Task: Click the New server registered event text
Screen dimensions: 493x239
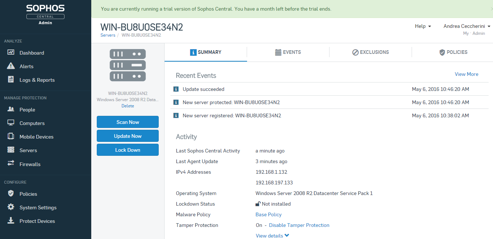Action: pyautogui.click(x=232, y=115)
